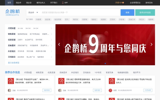The height and width of the screenshot is (100, 160).
Task: Focus the search keyword input field
Action: (80, 12)
